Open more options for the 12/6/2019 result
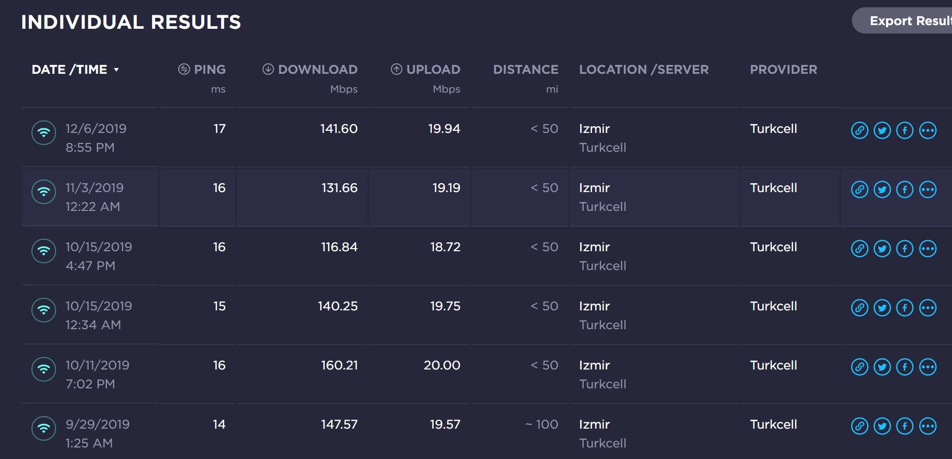This screenshot has width=952, height=459. click(x=928, y=130)
